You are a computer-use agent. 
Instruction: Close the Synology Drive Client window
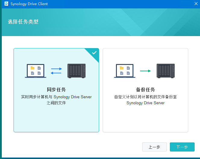(196, 4)
